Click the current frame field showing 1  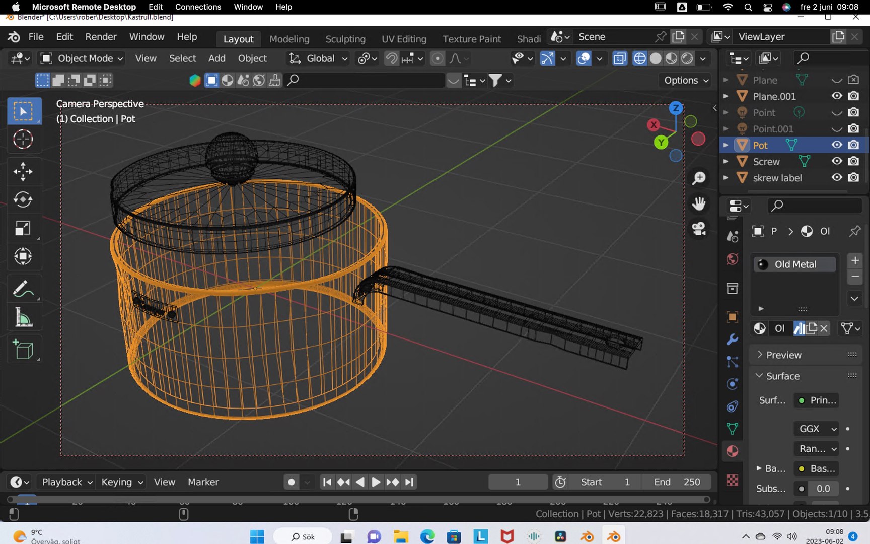pos(518,482)
